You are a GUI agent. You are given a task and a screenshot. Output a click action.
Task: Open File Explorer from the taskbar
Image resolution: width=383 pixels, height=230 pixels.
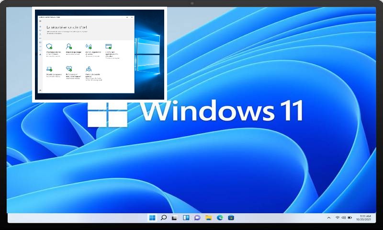(x=208, y=218)
